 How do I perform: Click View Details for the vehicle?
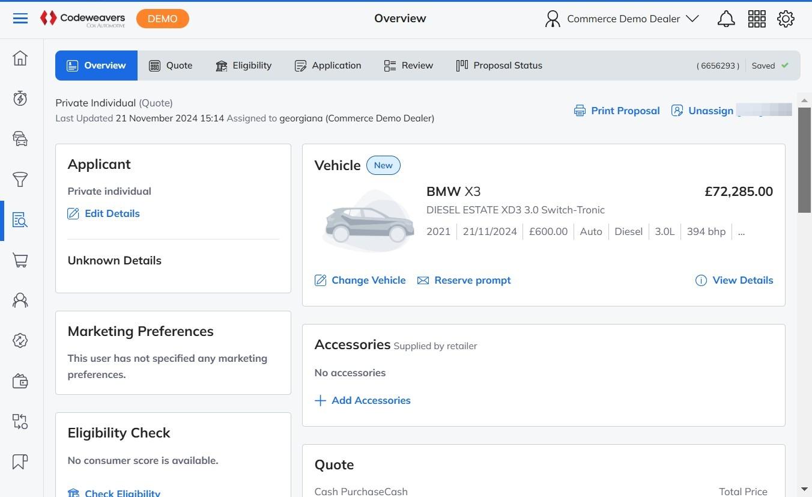pyautogui.click(x=743, y=281)
